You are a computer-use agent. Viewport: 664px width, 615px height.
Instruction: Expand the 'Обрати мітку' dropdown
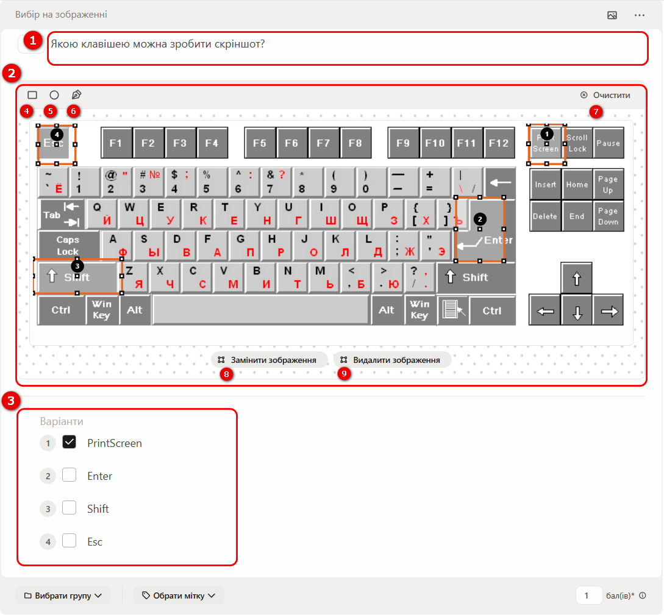179,596
